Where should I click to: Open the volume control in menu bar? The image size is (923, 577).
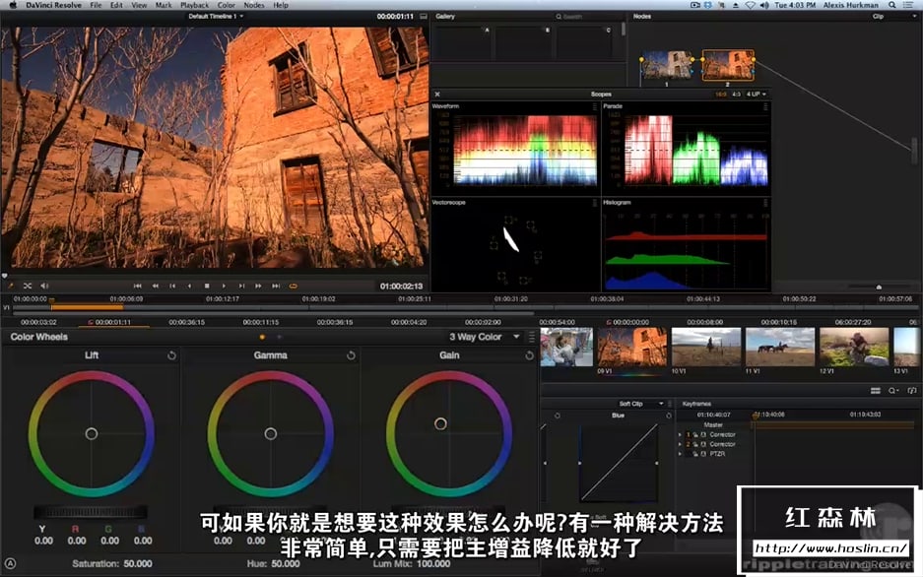[x=764, y=5]
